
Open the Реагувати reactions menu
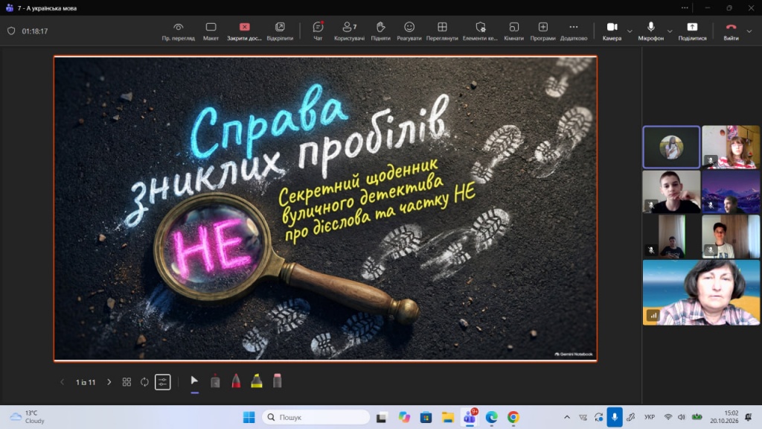(409, 31)
